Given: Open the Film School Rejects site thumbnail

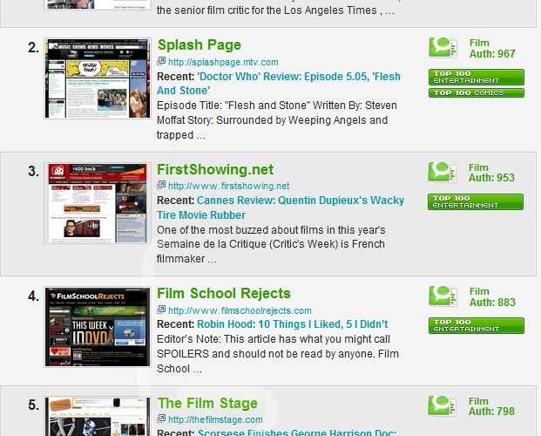Looking at the screenshot, I should click(97, 327).
